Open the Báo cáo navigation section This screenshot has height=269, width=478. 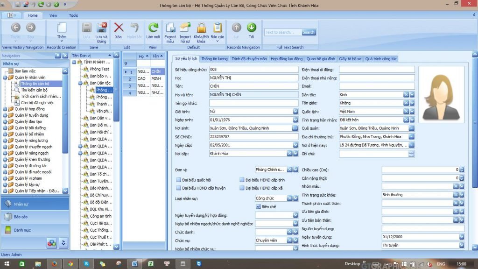21,217
